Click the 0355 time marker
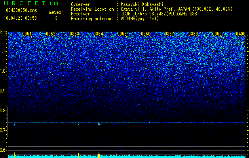This screenshot has width=249, height=158. pyautogui.click(x=122, y=34)
